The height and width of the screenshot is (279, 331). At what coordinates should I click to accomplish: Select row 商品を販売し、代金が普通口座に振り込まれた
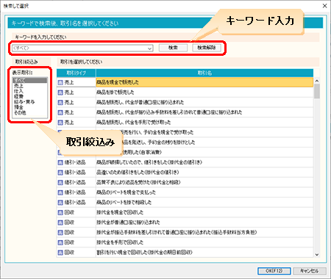pos(185,103)
